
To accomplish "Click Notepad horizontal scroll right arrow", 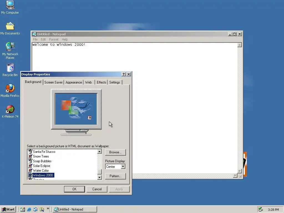I will [235, 175].
